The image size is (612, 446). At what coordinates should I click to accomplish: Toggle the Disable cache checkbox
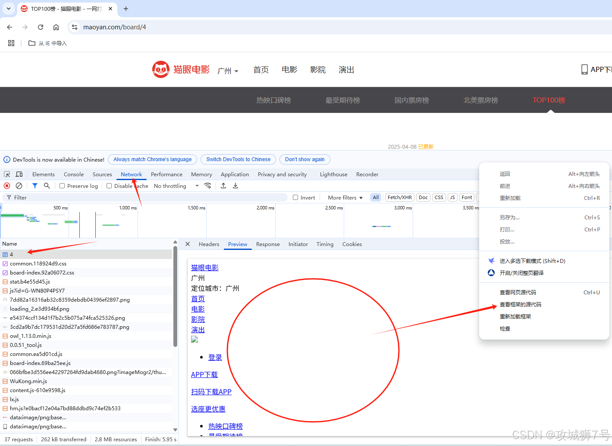[x=109, y=186]
